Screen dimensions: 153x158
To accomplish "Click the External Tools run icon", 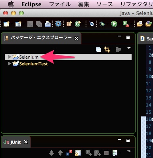I will coord(126,24).
